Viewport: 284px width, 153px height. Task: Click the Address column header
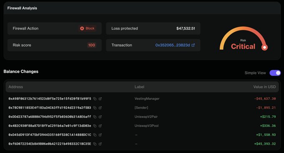click(x=15, y=87)
